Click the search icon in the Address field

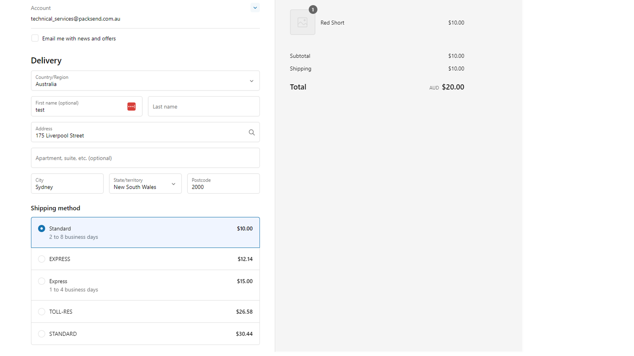(x=252, y=132)
